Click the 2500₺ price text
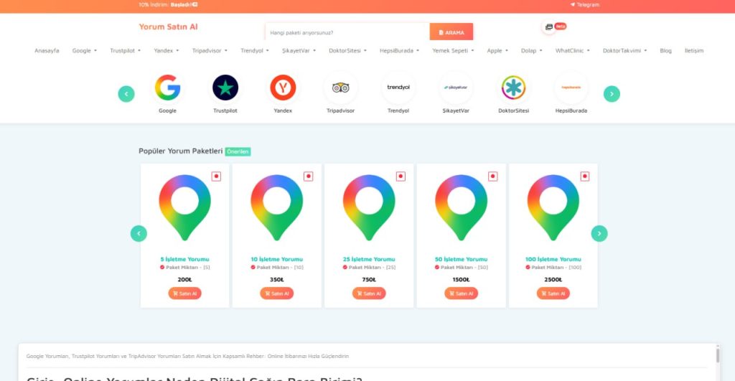735x381 pixels. pyautogui.click(x=553, y=280)
